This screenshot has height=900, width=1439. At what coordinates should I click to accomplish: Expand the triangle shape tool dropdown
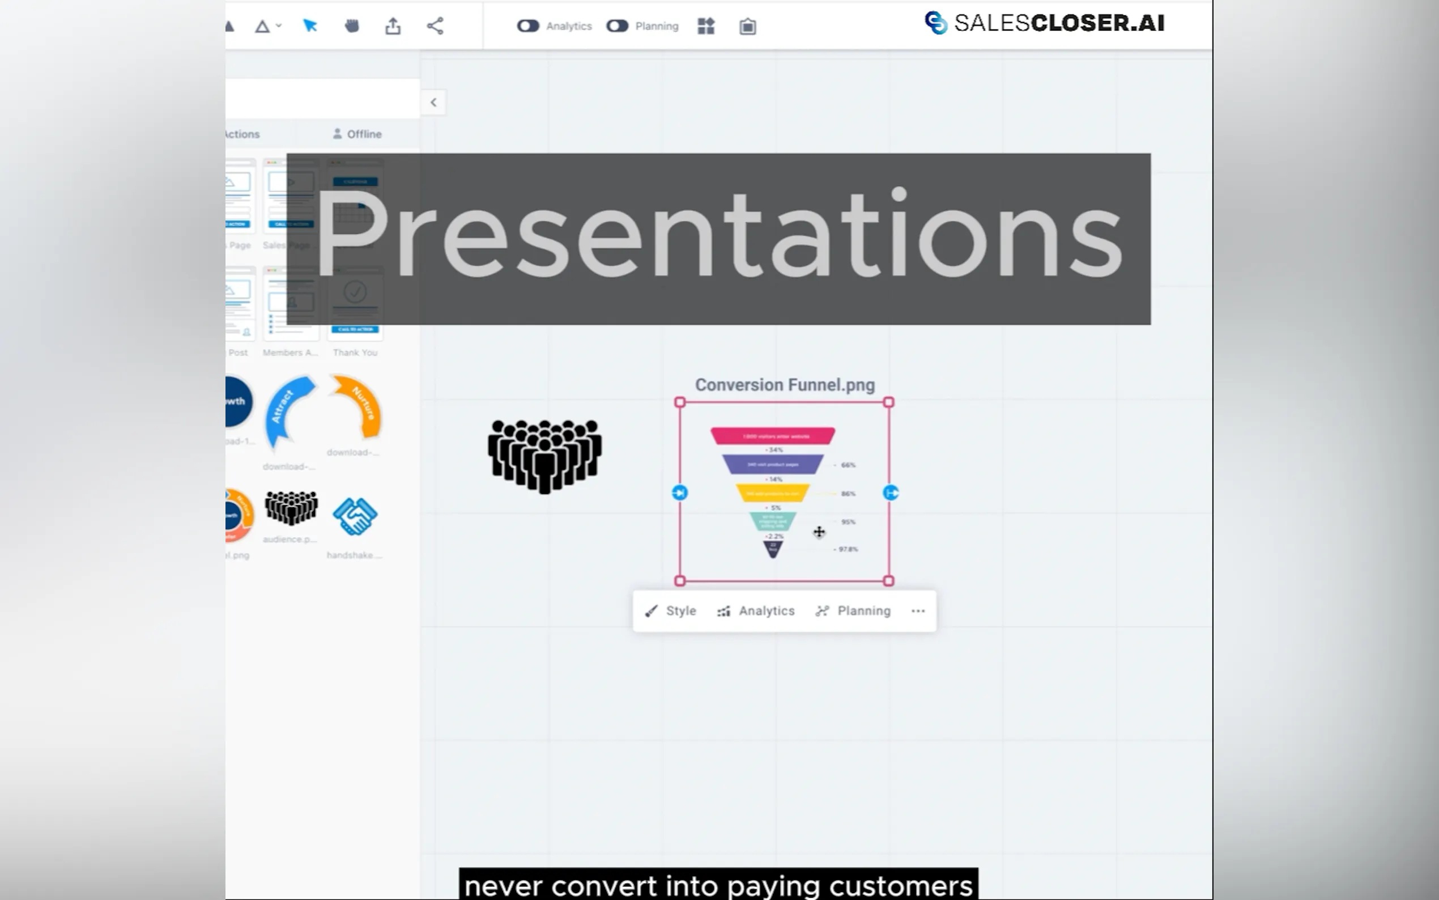tap(277, 26)
